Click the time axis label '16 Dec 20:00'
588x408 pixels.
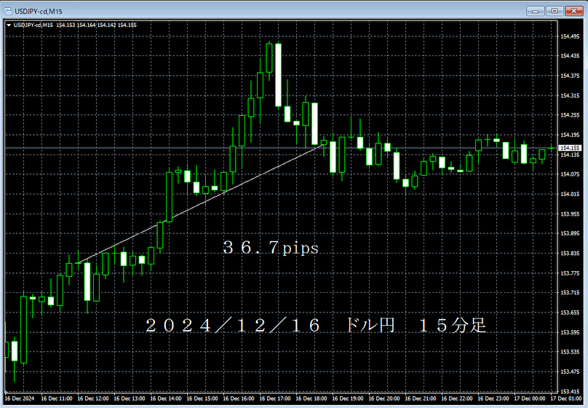[x=384, y=399]
